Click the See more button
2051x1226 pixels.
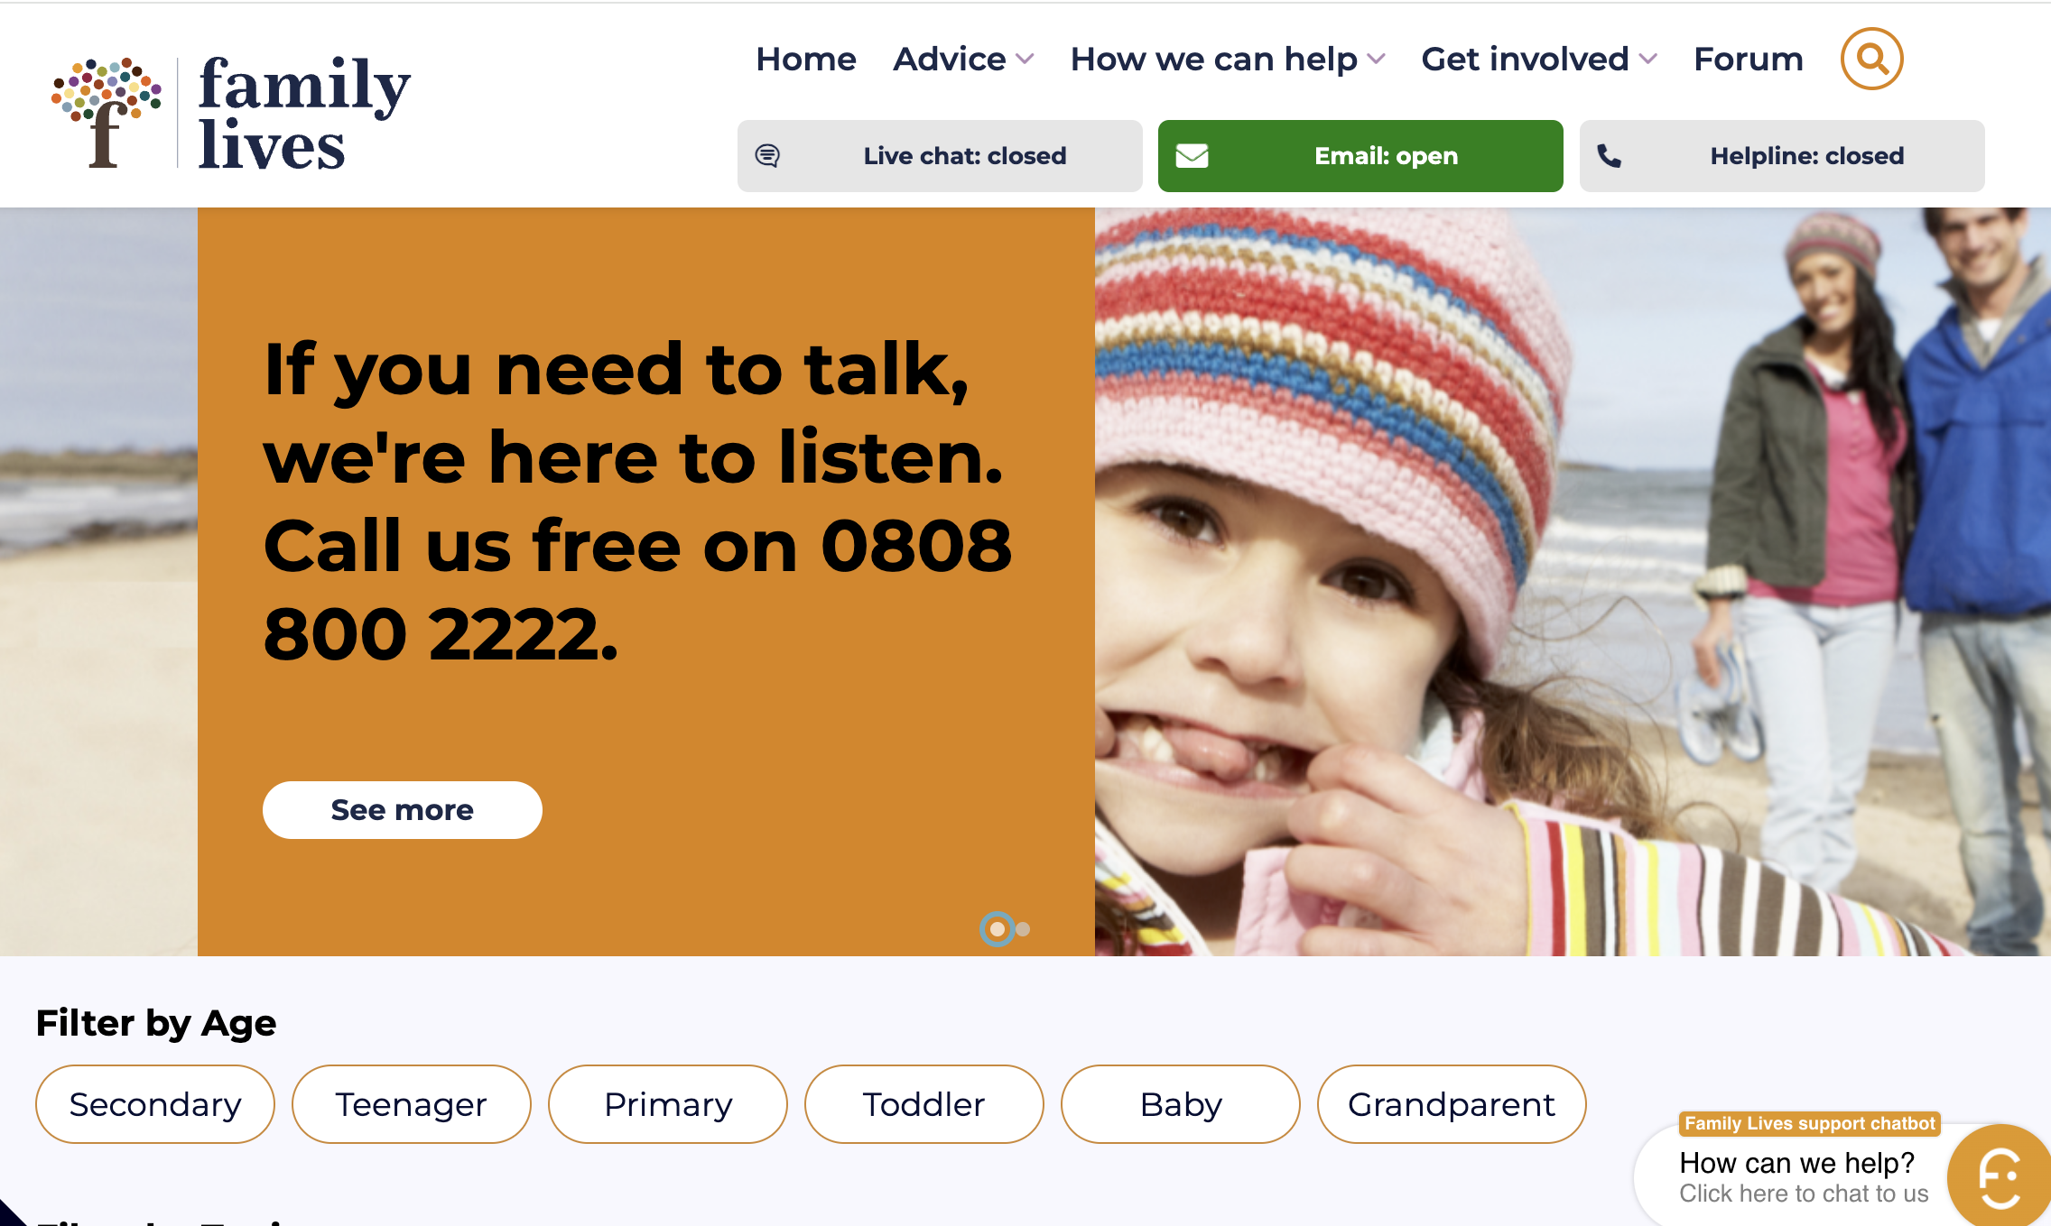[403, 810]
